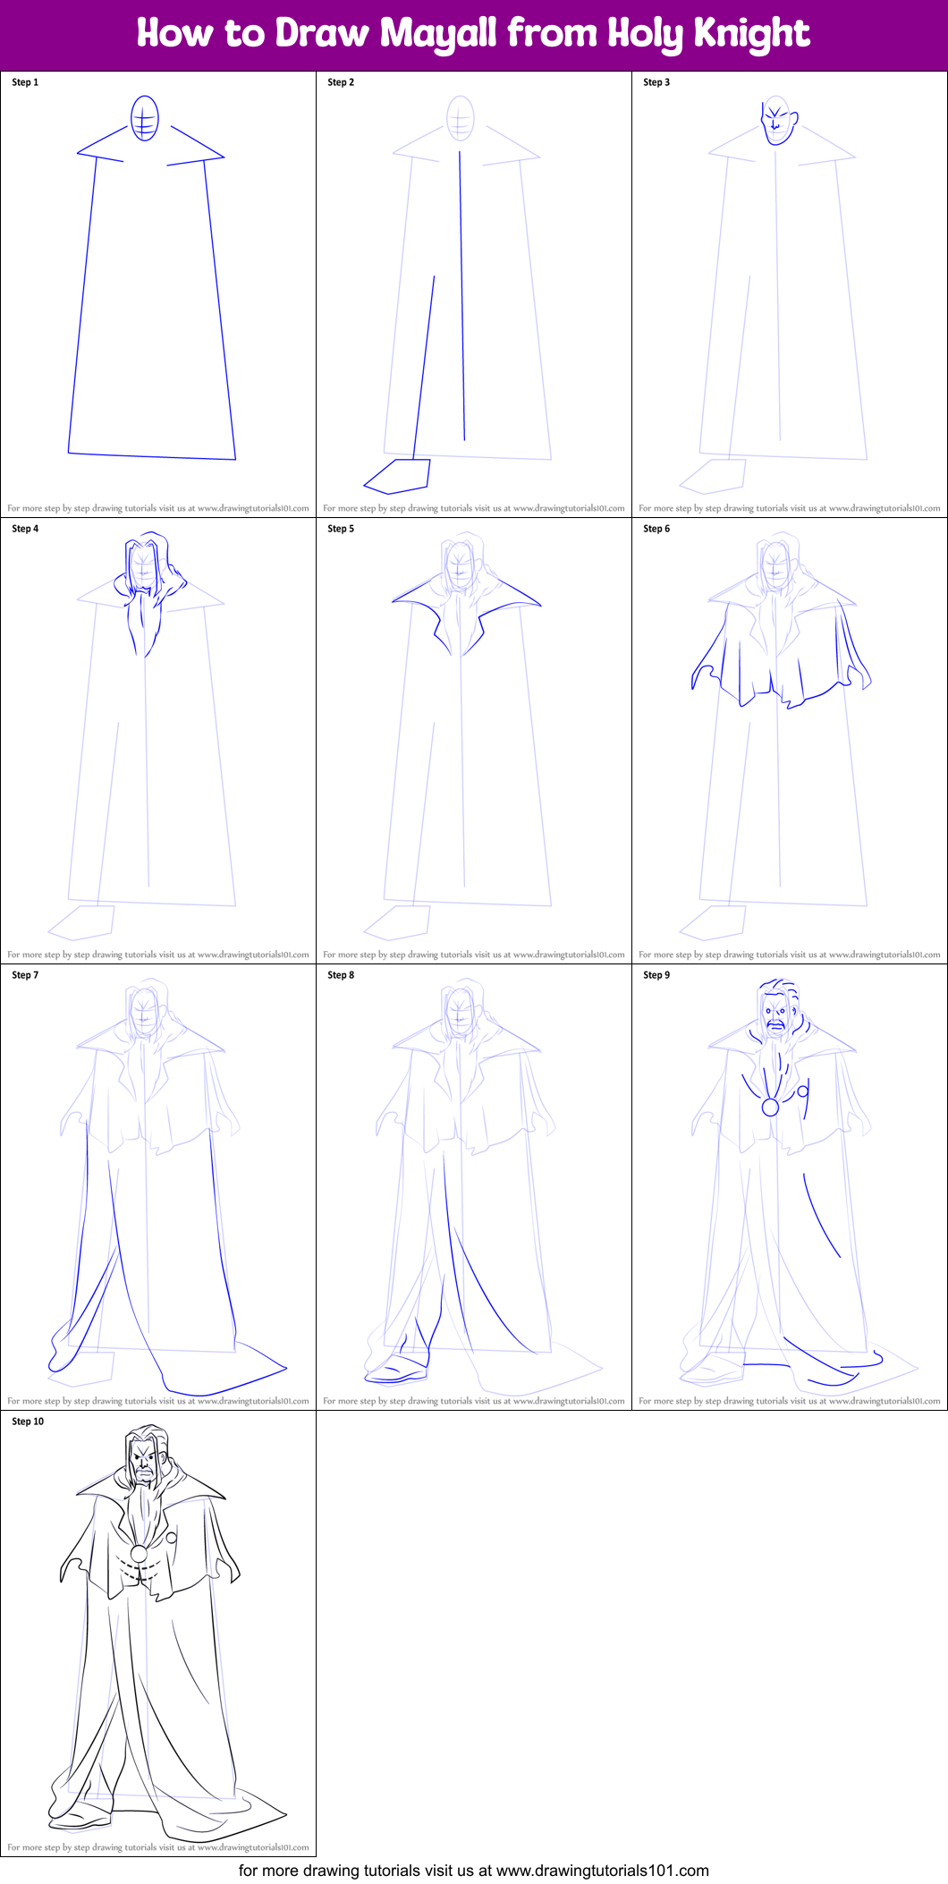
Task: Open the Step 2 drawing thumbnail
Action: point(474,294)
